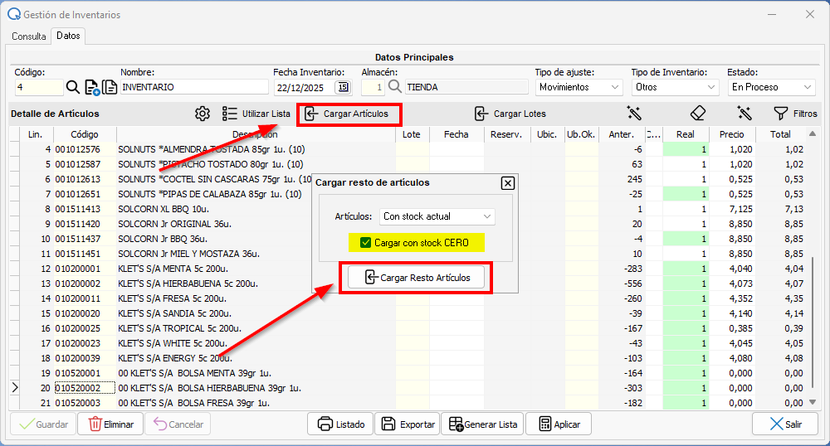Screen dimensions: 830x446
Task: Click the Lote column header
Action: [412, 134]
